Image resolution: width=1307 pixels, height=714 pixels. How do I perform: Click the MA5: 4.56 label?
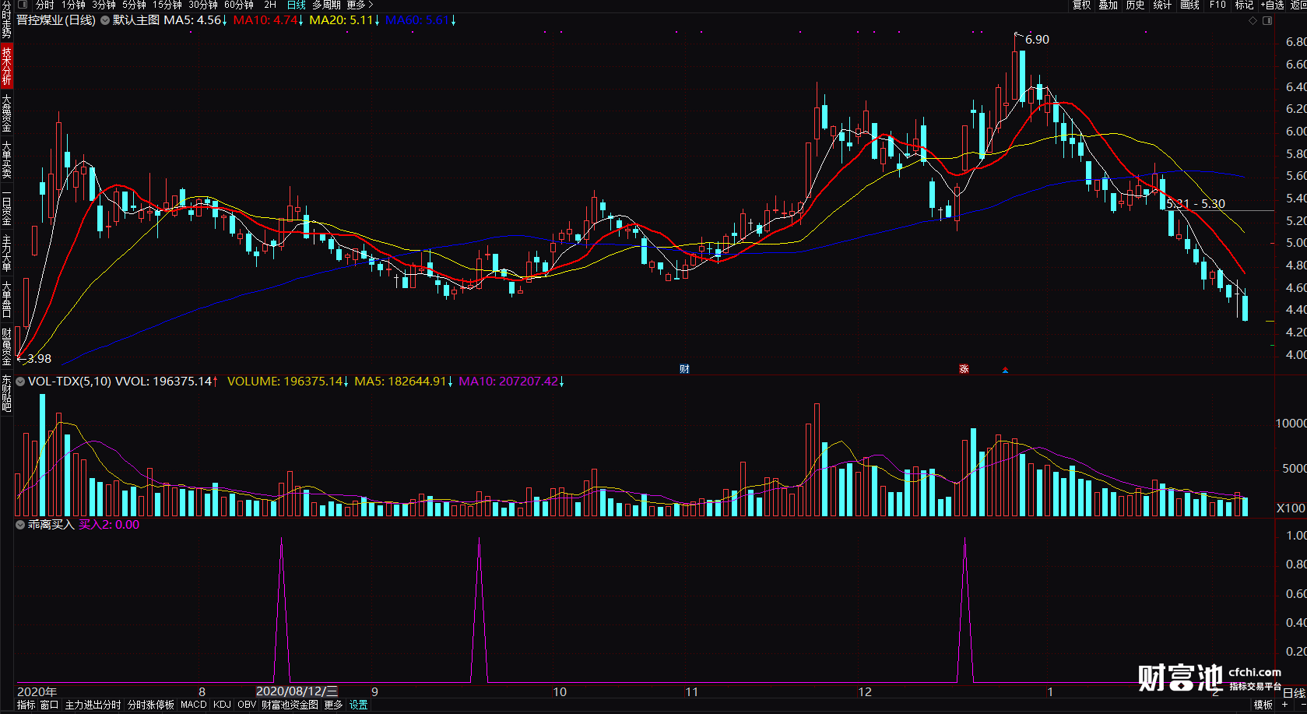pyautogui.click(x=195, y=20)
